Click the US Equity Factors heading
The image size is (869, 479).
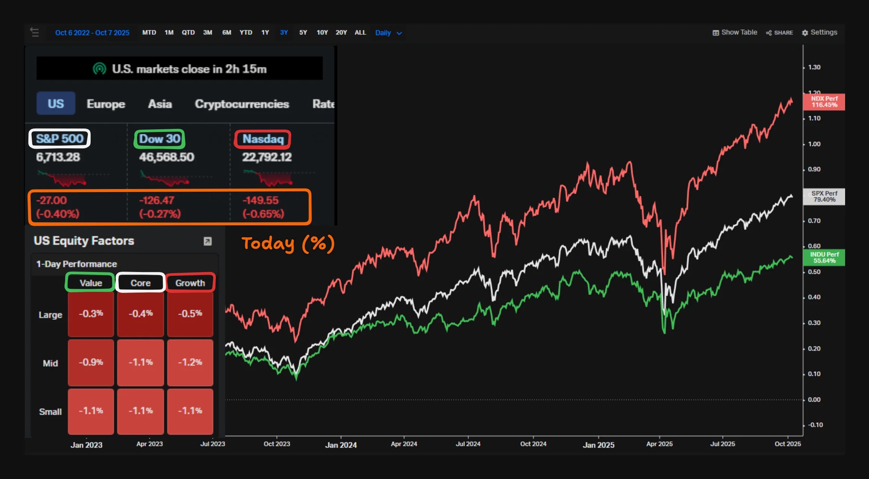(x=84, y=241)
